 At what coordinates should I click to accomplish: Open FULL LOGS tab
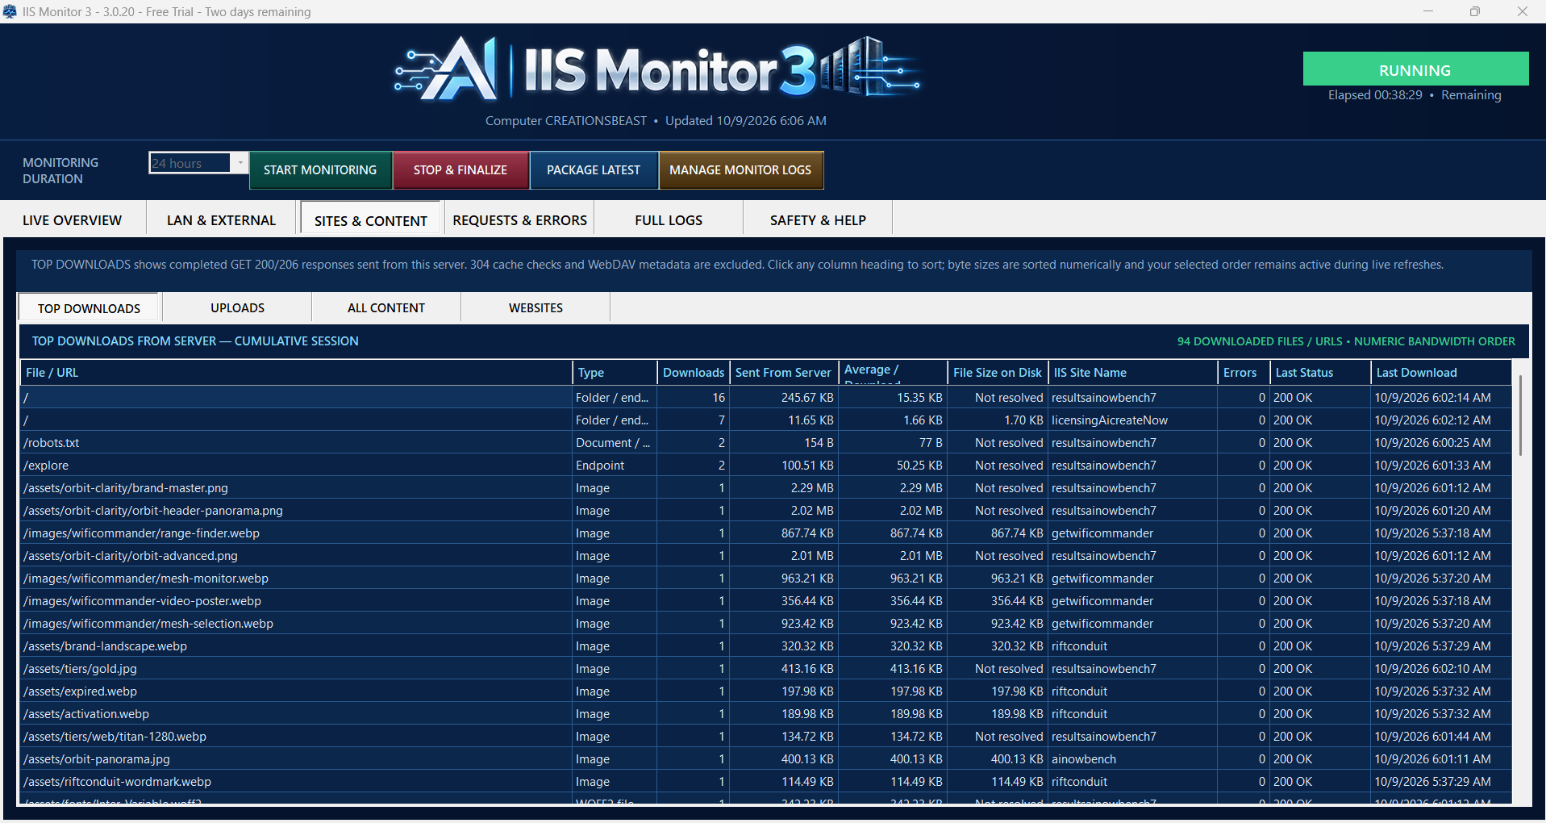(669, 220)
